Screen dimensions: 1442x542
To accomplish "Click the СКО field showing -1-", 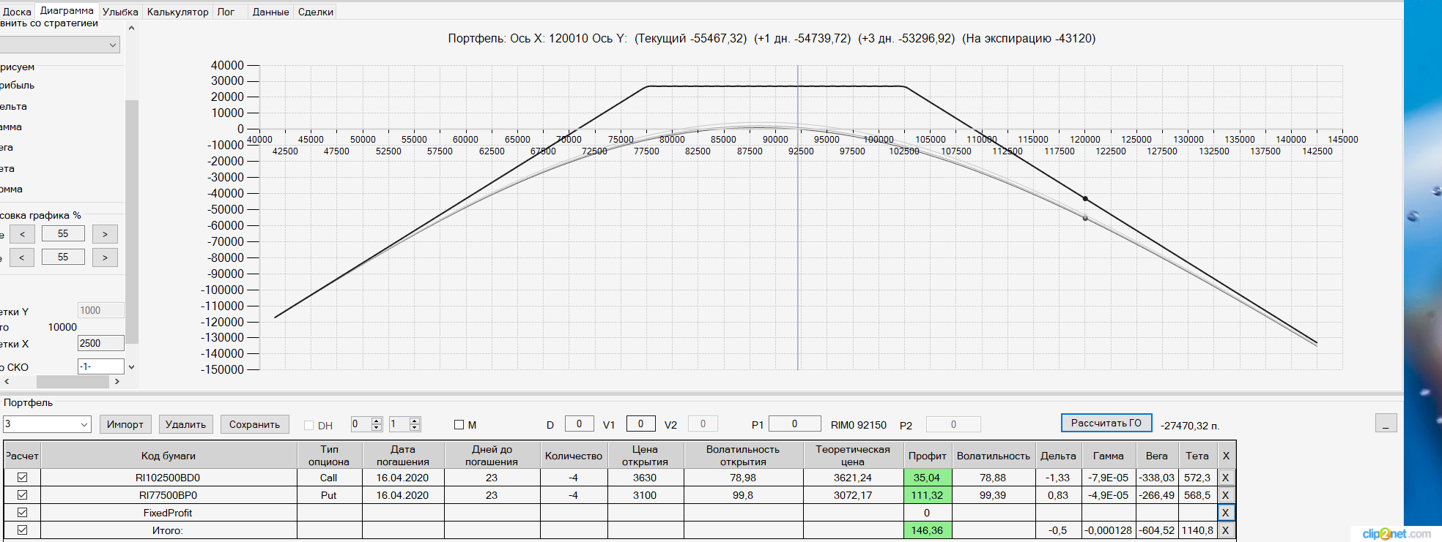I will [x=100, y=366].
